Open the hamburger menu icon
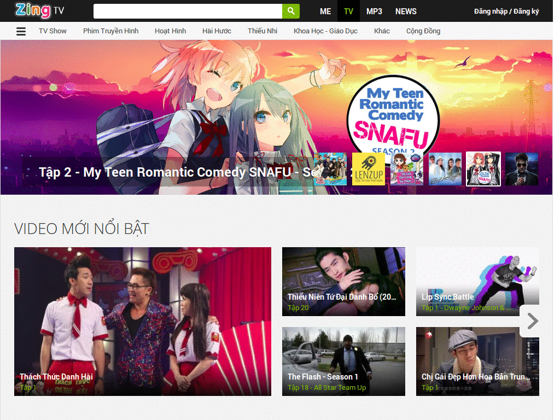Screen dimensions: 560x420 (x=21, y=31)
